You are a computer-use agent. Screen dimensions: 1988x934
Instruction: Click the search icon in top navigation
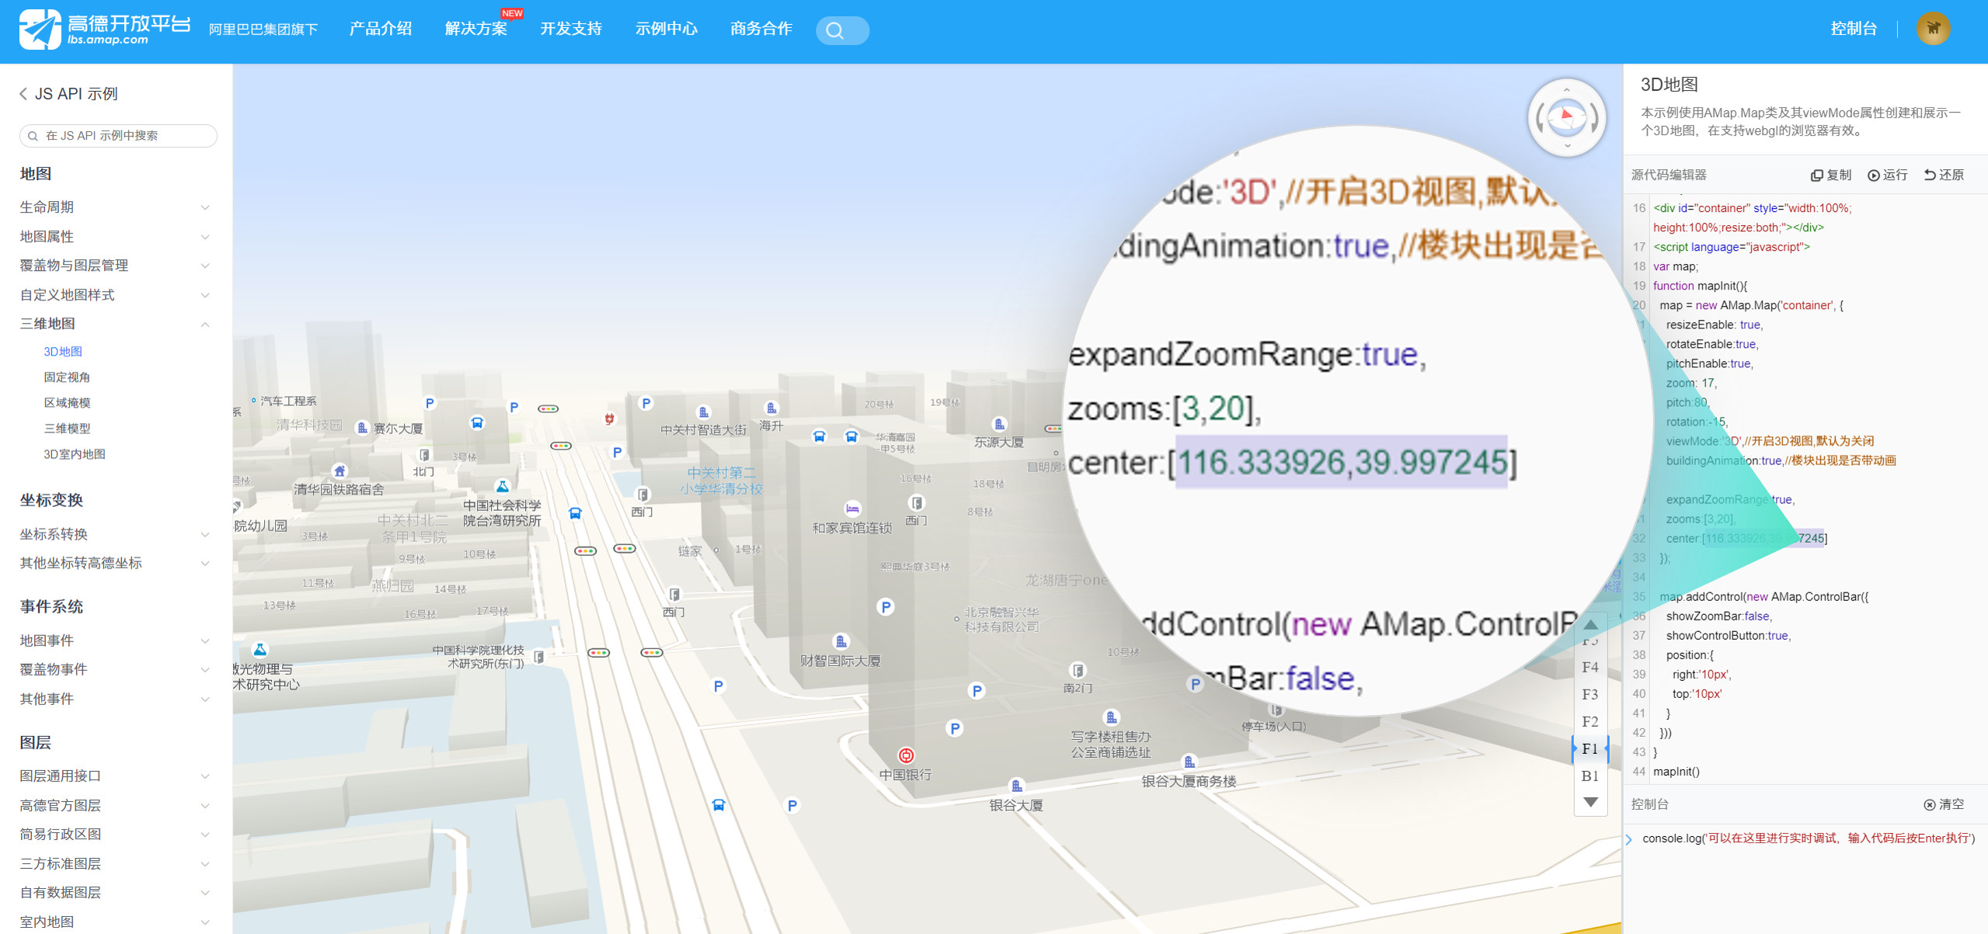point(835,30)
